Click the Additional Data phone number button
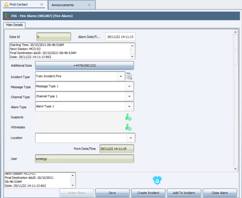Image resolution: width=242 pixels, height=198 pixels. click(84, 66)
